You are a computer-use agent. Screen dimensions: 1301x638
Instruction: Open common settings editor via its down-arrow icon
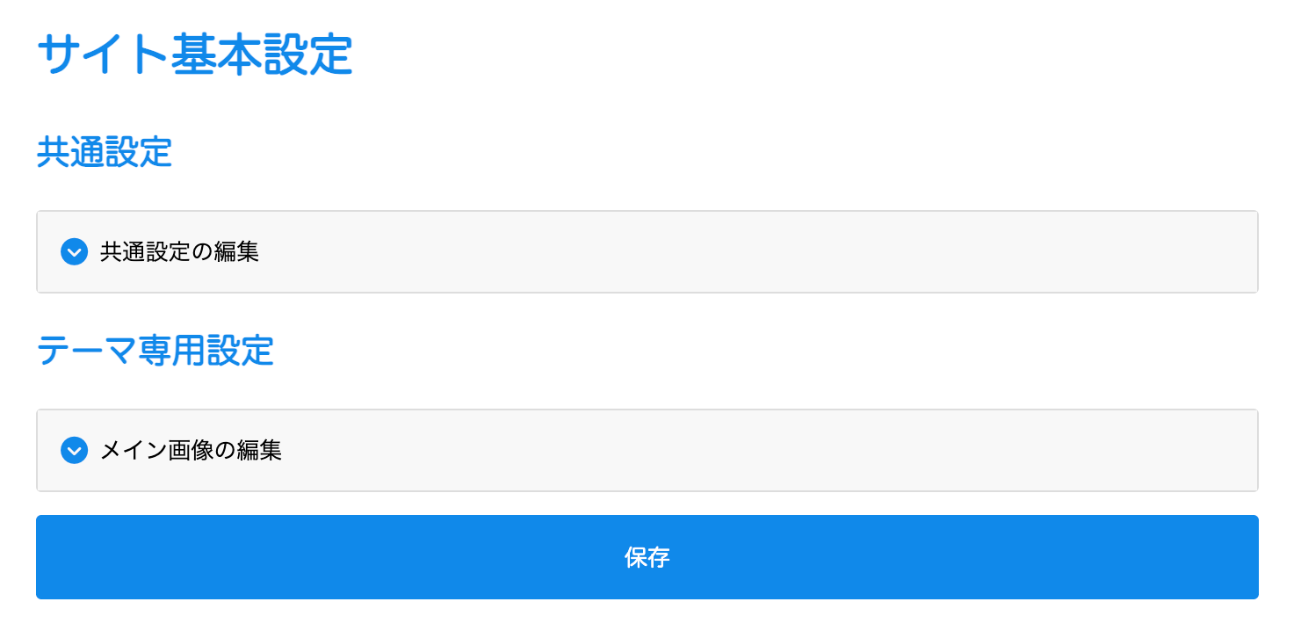(x=74, y=252)
